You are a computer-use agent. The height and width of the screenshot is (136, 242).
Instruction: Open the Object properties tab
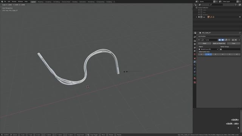coord(195,59)
